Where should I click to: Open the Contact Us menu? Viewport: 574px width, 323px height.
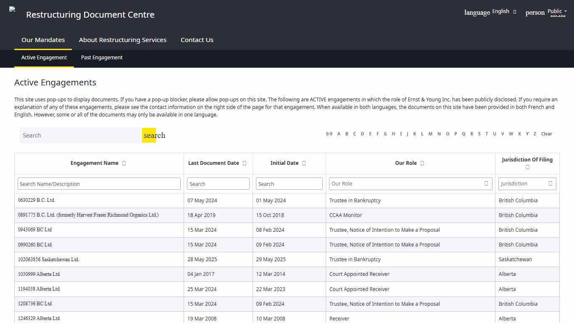click(197, 40)
